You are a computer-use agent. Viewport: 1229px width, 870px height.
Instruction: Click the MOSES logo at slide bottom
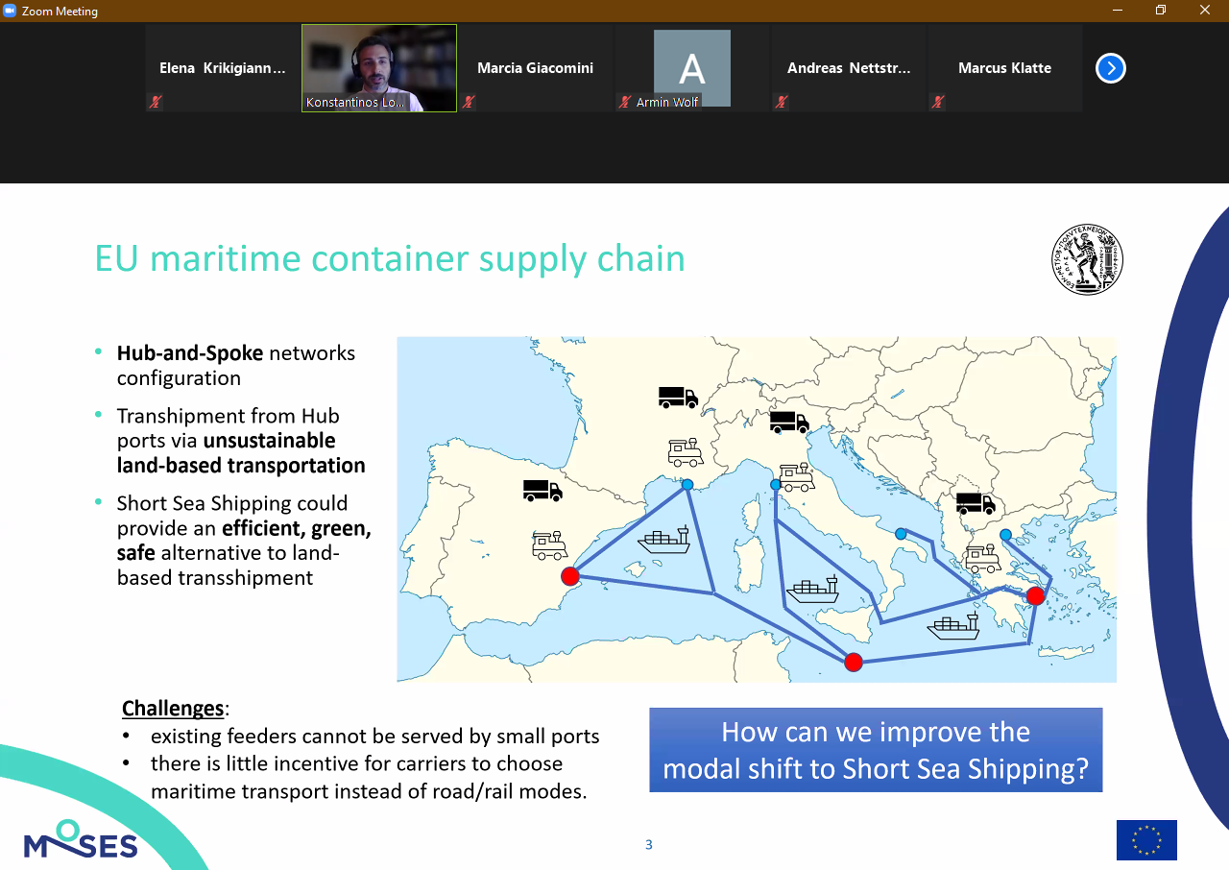[x=81, y=839]
